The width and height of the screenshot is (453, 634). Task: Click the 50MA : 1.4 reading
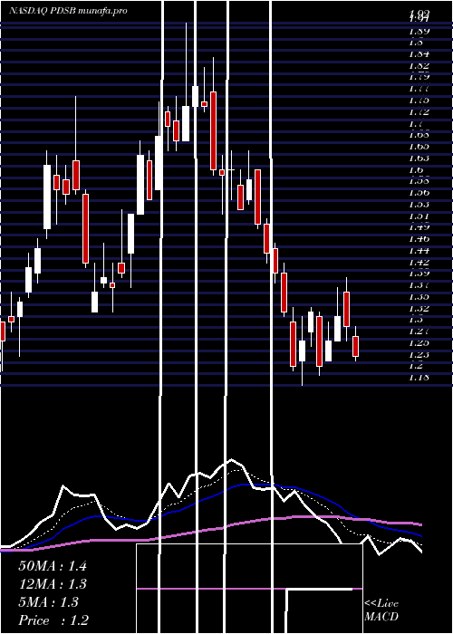pos(53,566)
